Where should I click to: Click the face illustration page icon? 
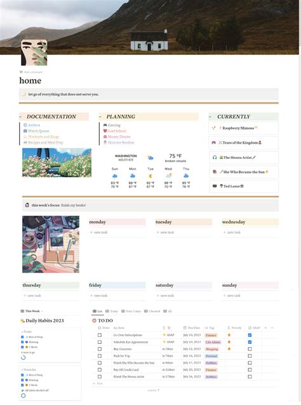tap(34, 52)
